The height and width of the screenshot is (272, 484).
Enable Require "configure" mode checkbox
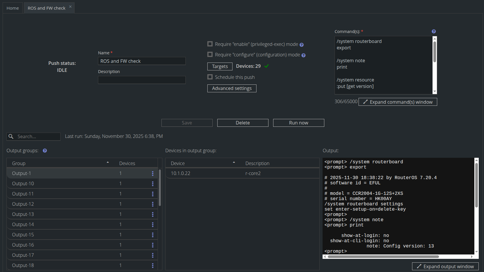pyautogui.click(x=210, y=55)
